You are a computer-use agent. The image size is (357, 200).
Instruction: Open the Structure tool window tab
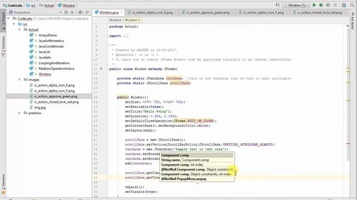tap(3, 47)
